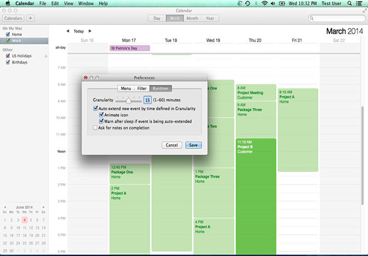
Task: Open the Calendar app menu
Action: click(25, 3)
